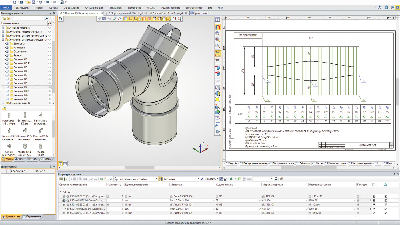Toggle last checkbox in 326 x 281 row
Viewport: 400px width, 225px height.
pyautogui.click(x=386, y=209)
